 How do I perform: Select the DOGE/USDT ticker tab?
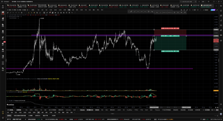[52, 6]
